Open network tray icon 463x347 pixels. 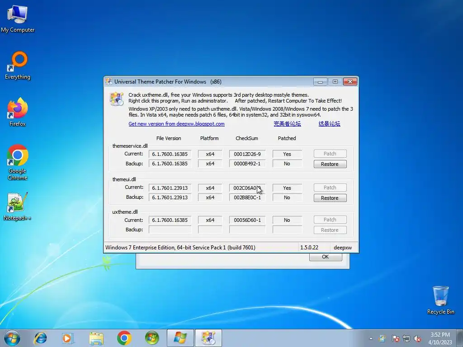[x=406, y=338]
